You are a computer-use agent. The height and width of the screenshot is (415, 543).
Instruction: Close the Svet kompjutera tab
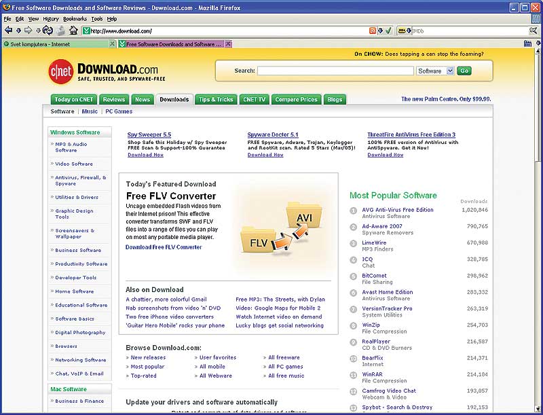pos(112,44)
